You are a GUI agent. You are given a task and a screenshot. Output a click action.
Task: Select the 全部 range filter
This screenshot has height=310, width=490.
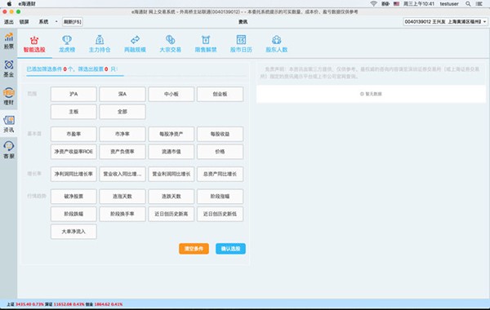point(122,112)
